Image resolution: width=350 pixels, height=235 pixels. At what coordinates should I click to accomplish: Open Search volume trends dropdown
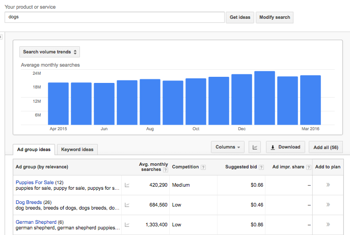(x=49, y=52)
